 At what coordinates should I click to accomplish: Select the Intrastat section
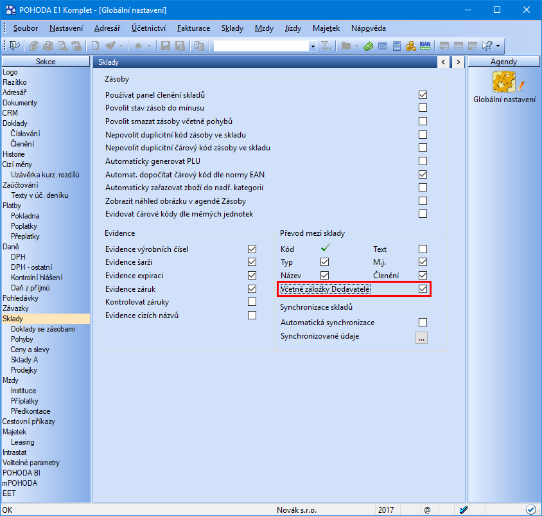(x=15, y=452)
